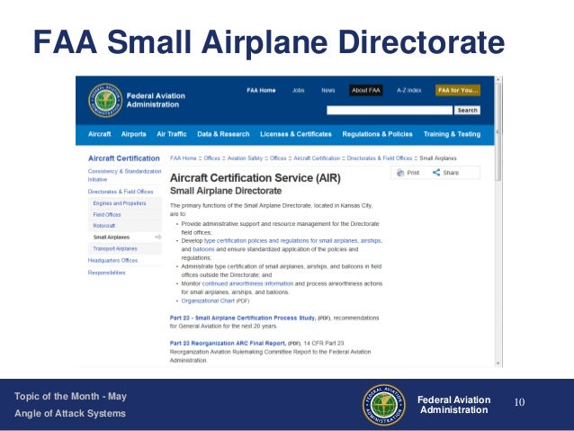Select Small Airplanes in sidebar

click(112, 238)
